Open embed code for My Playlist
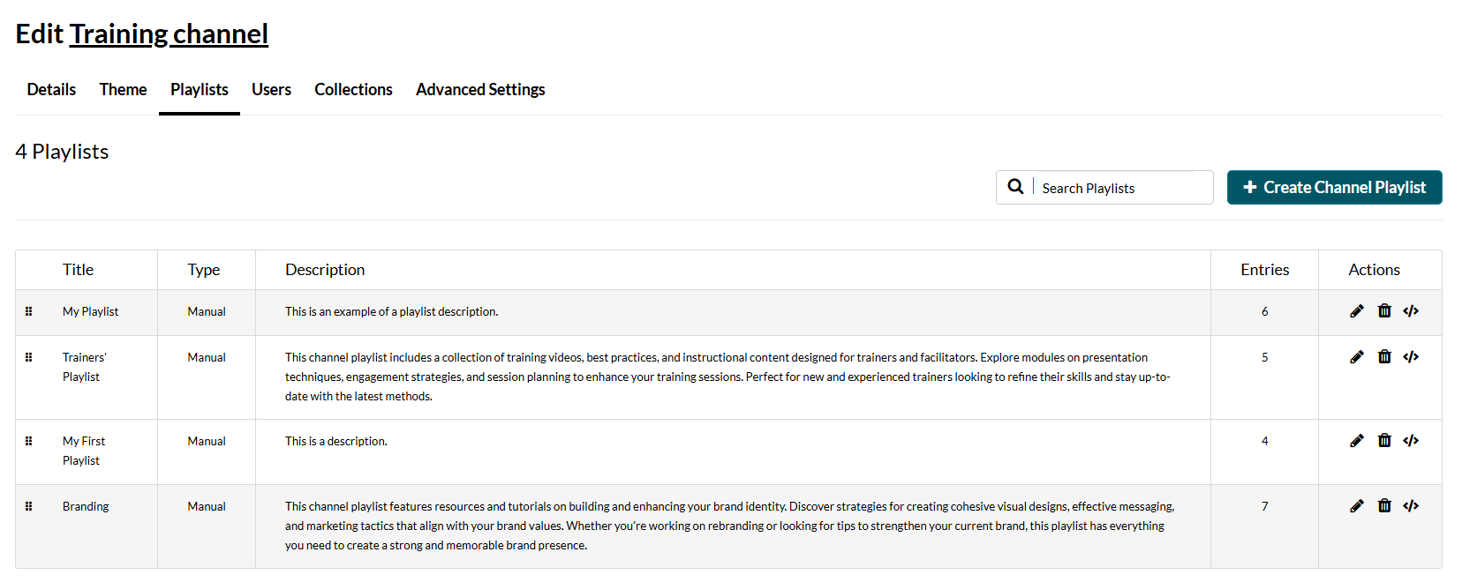This screenshot has width=1462, height=582. click(1411, 311)
